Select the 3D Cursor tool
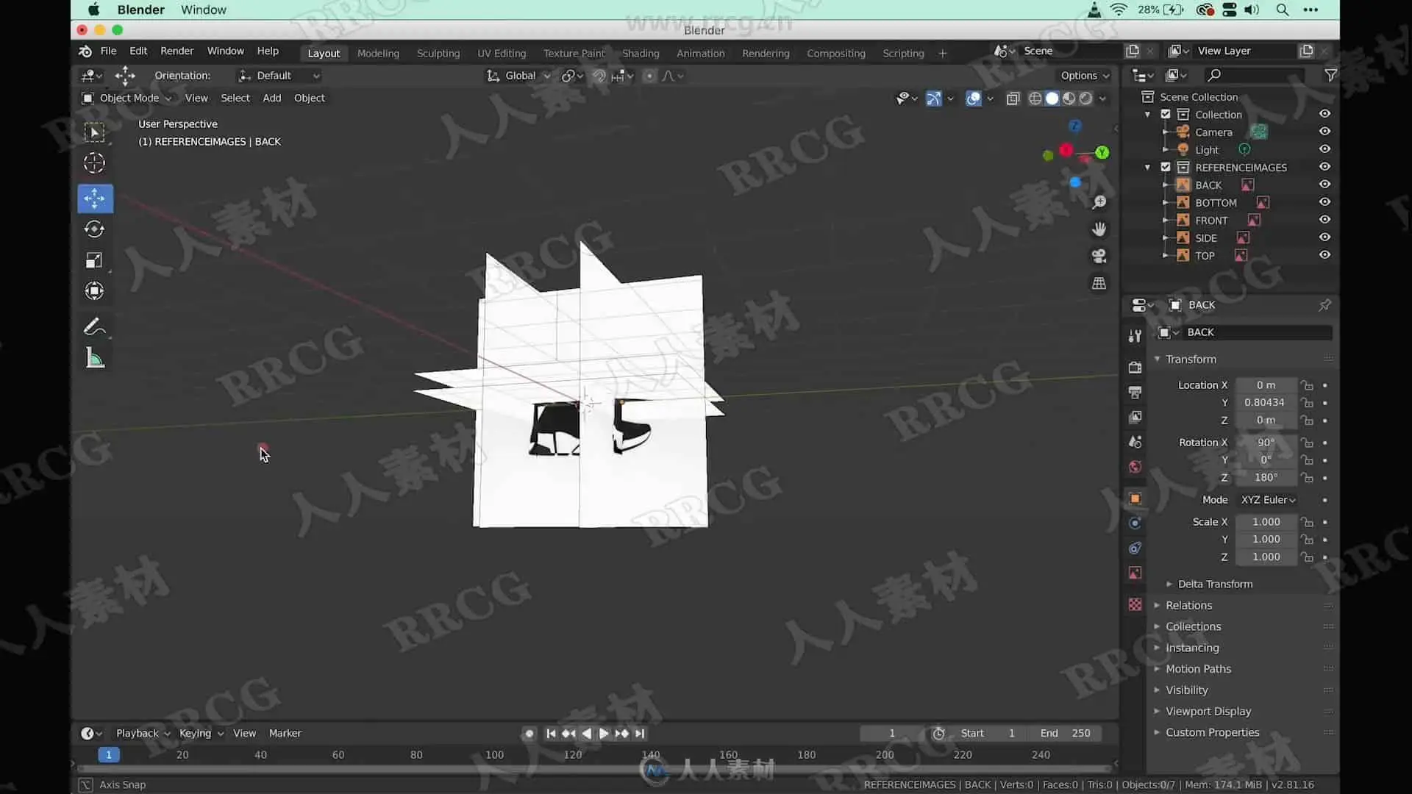 tap(94, 163)
